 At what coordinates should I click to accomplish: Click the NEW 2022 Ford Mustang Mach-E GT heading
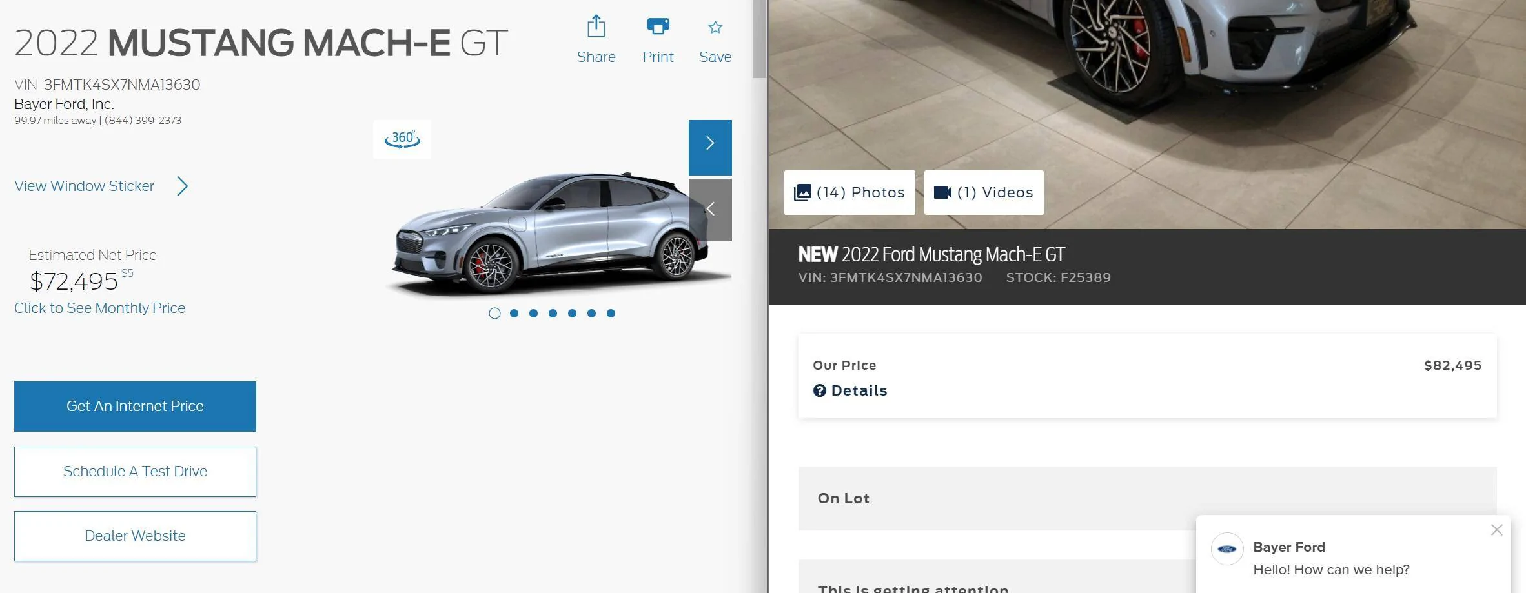[931, 254]
